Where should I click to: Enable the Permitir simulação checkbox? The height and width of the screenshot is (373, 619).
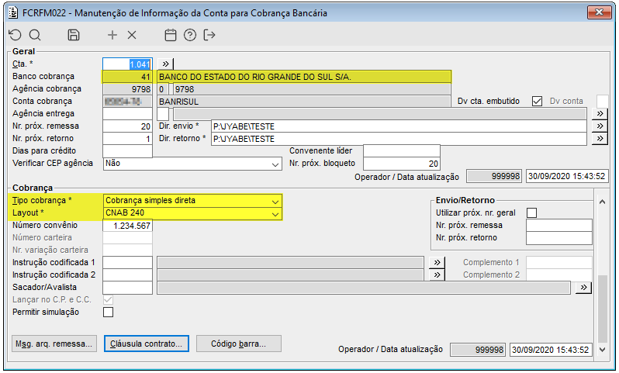click(x=109, y=313)
